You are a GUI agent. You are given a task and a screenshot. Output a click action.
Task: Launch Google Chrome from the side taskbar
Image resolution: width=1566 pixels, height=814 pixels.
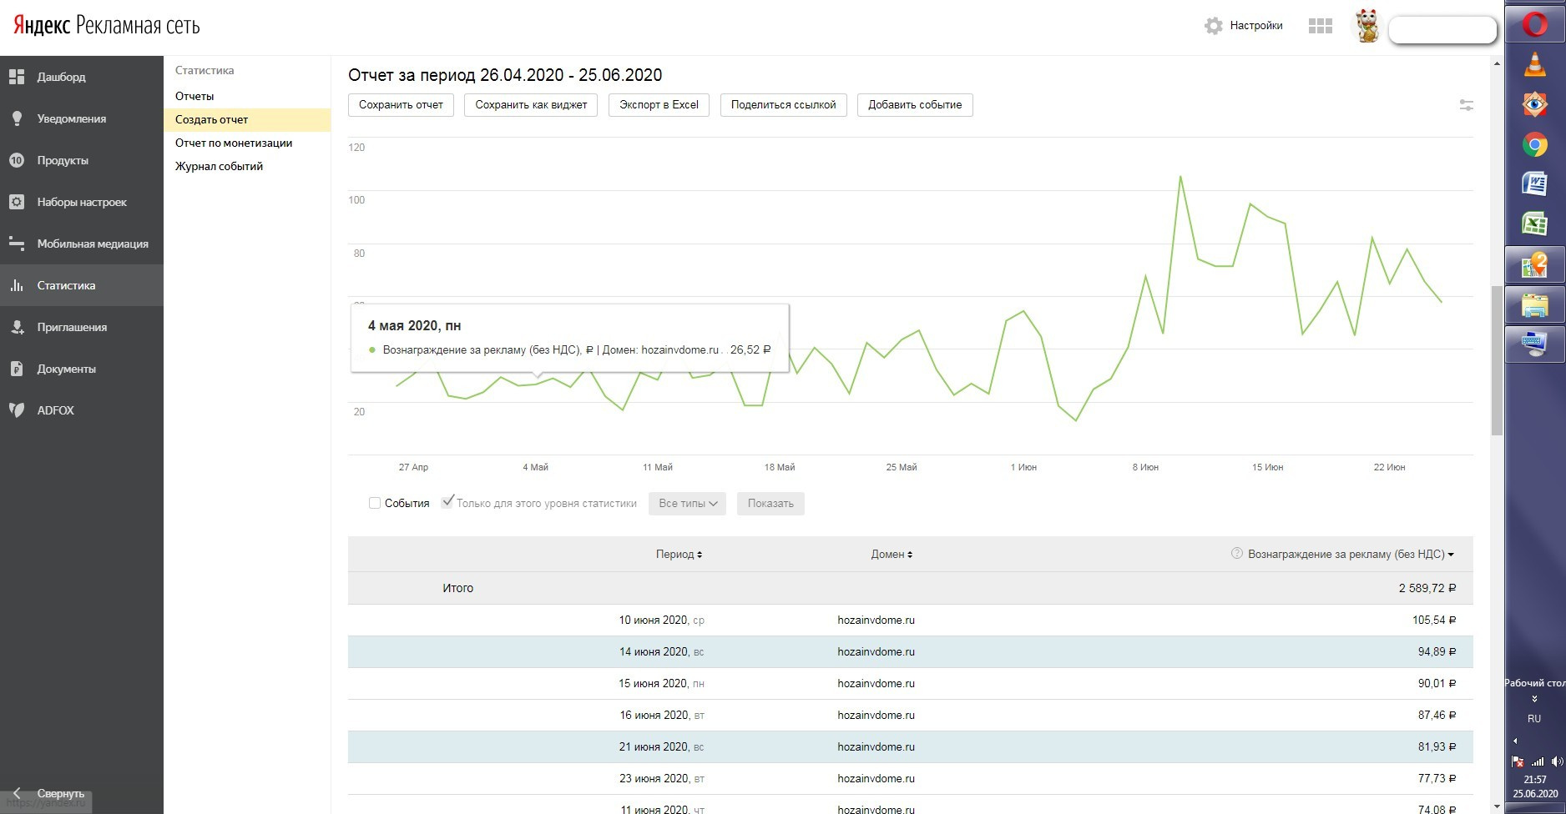1534,145
